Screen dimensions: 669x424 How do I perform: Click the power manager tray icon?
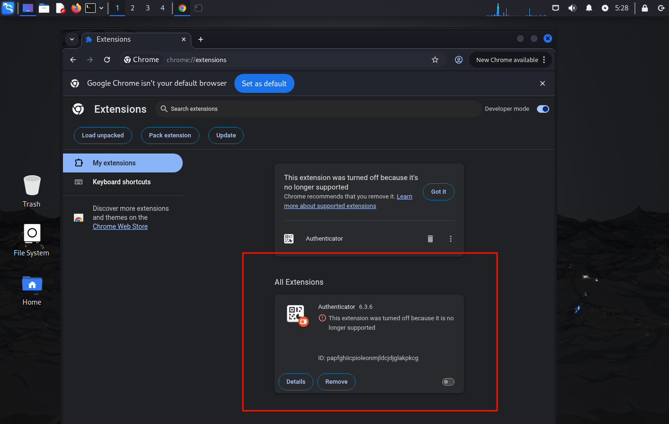tap(605, 8)
